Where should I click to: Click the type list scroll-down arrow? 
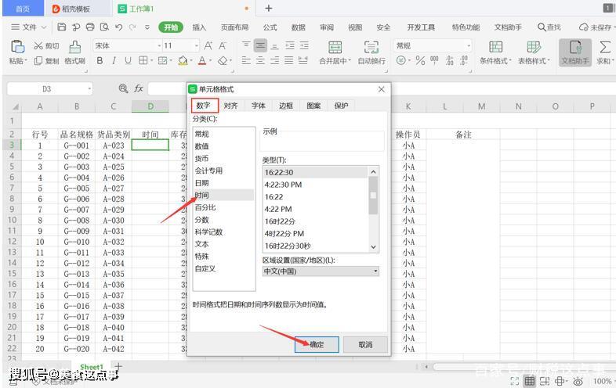click(373, 246)
